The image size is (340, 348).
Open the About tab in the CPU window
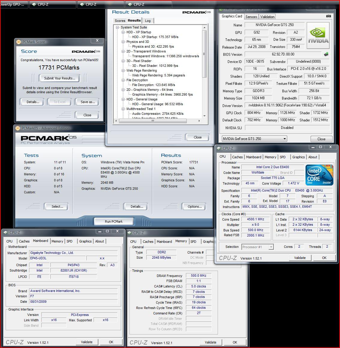[x=313, y=157]
